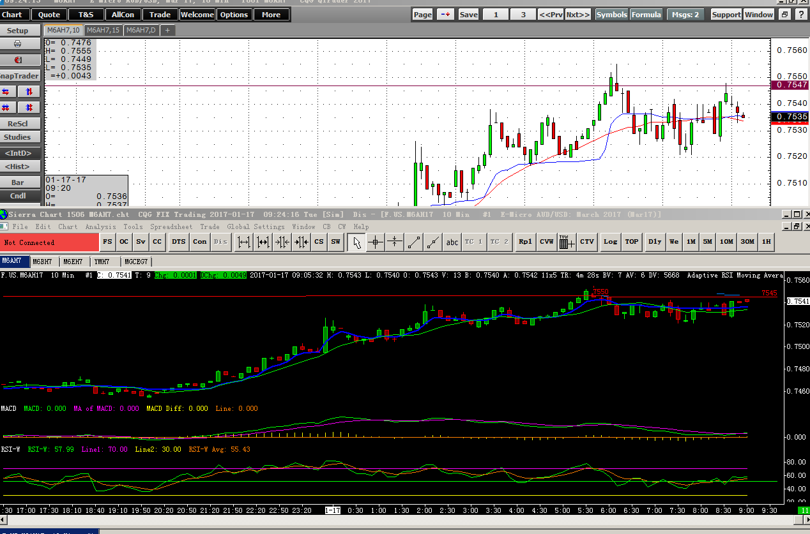Toggle the TOP always-on-top button

632,242
